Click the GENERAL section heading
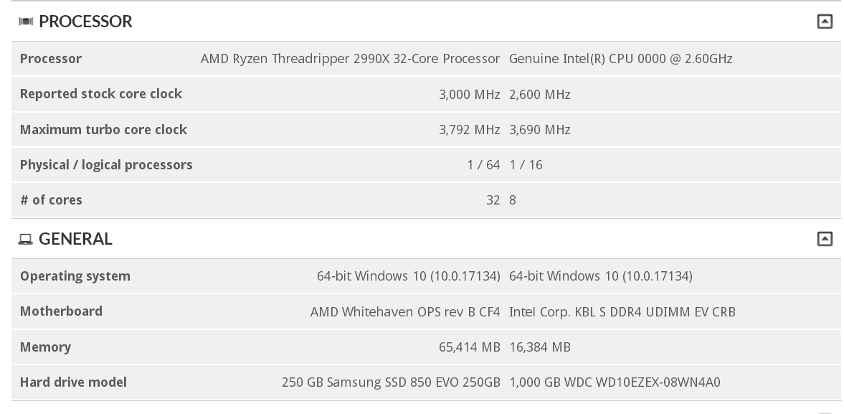The width and height of the screenshot is (844, 414). (75, 239)
